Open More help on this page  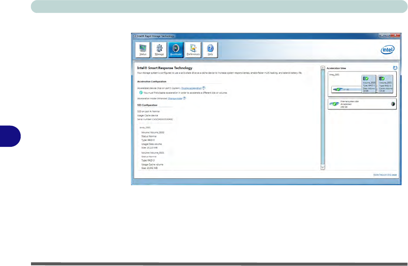[385, 175]
